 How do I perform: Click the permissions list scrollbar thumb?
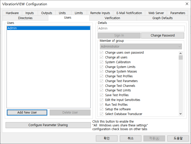pos(181,57)
